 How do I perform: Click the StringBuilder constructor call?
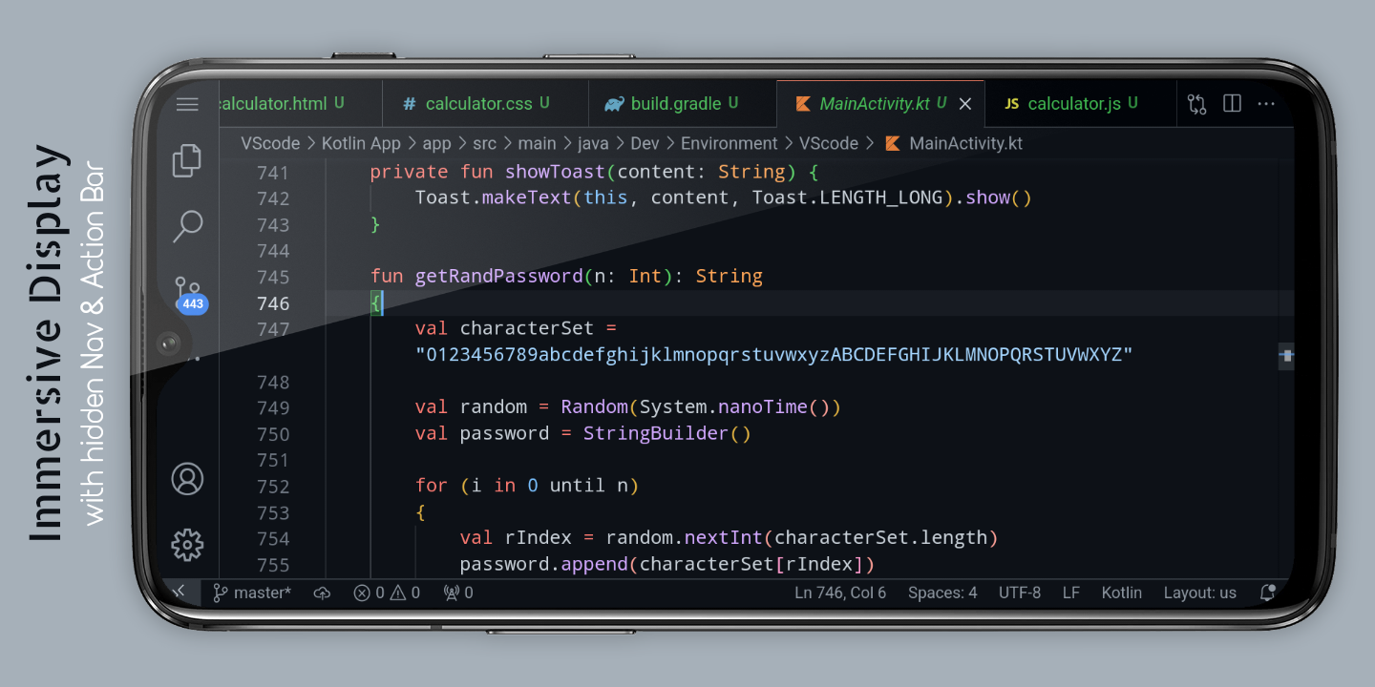pyautogui.click(x=656, y=433)
